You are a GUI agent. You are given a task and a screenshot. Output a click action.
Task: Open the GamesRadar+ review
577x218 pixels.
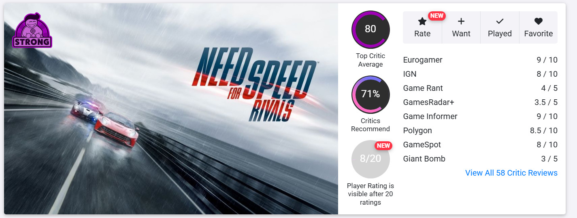click(429, 103)
